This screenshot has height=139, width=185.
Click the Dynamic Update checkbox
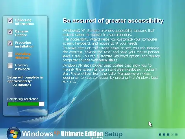coord(10,32)
